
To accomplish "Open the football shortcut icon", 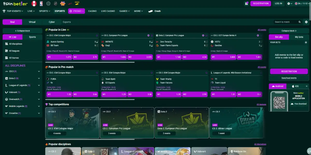I will 48,4.
